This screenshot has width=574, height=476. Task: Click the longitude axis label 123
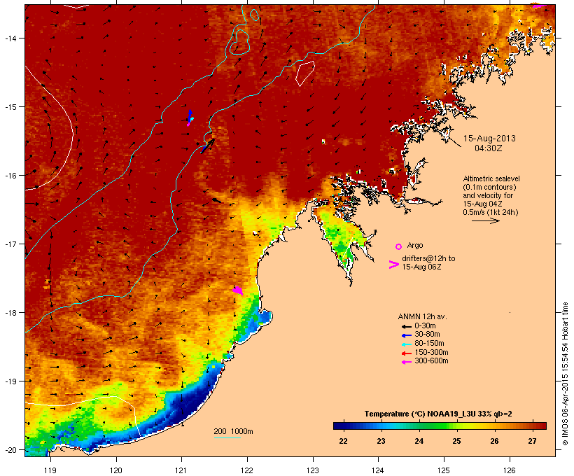313,470
